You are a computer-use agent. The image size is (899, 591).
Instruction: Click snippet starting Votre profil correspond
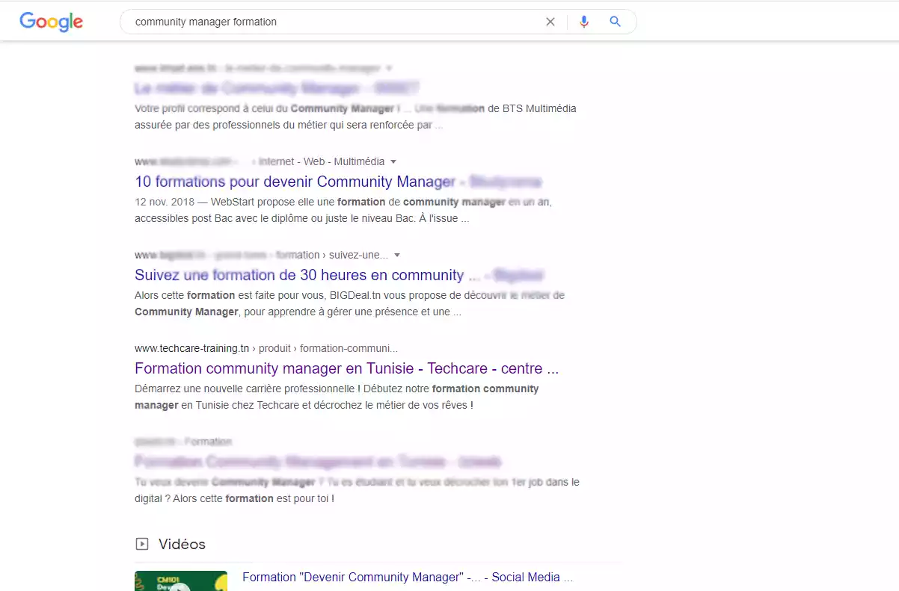coord(355,117)
